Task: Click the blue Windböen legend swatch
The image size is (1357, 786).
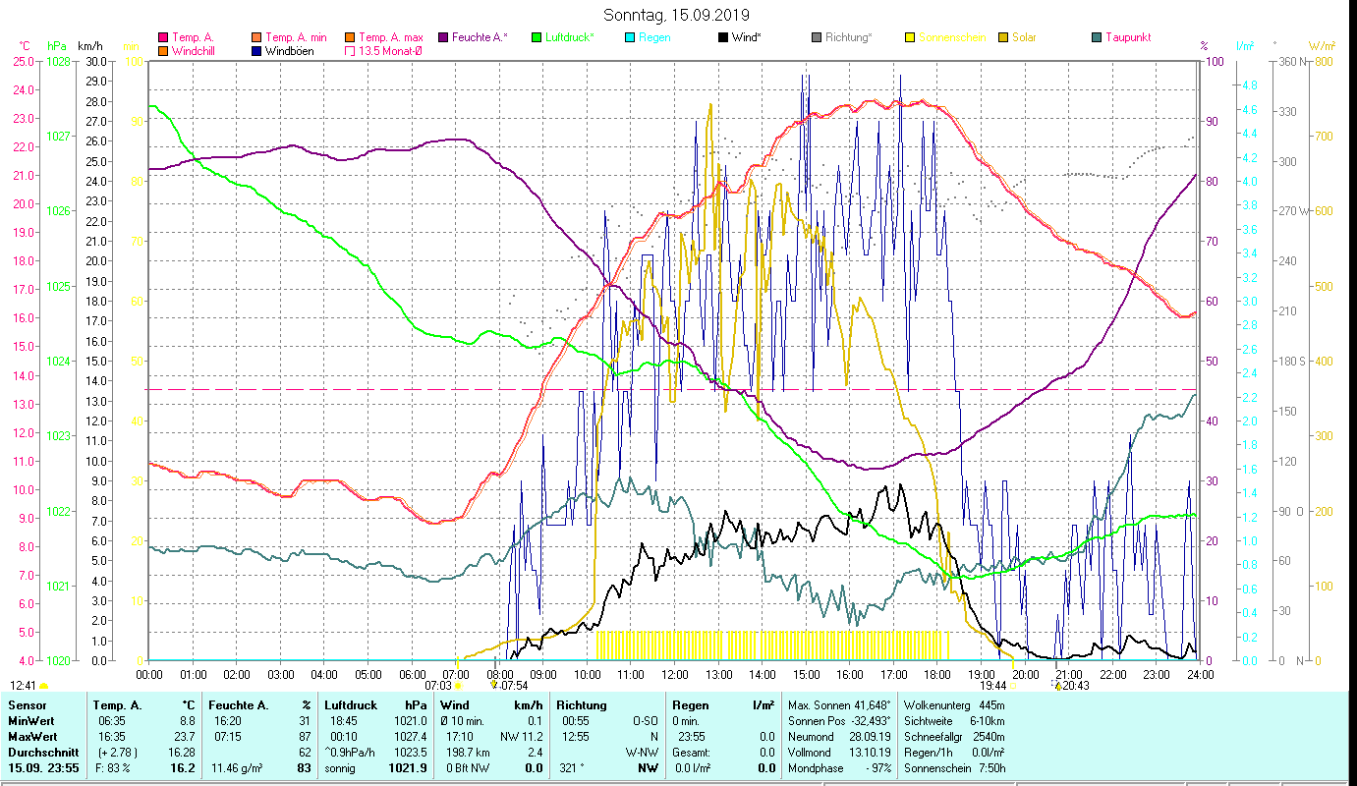Action: [256, 50]
